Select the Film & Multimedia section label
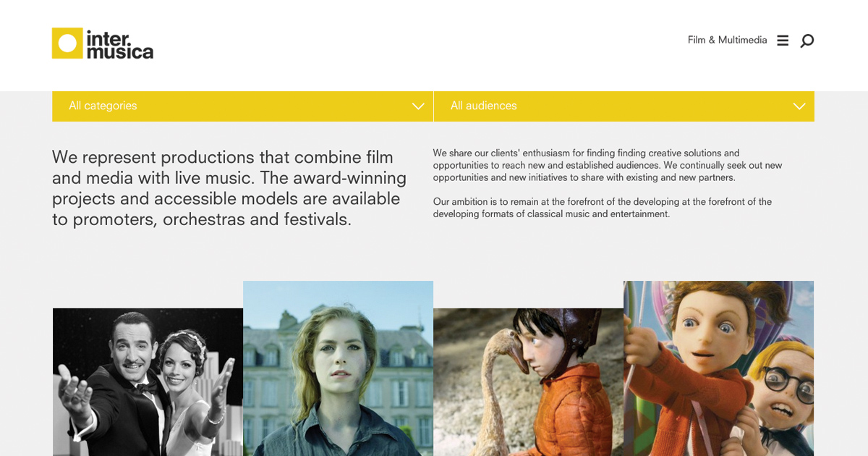 (727, 41)
